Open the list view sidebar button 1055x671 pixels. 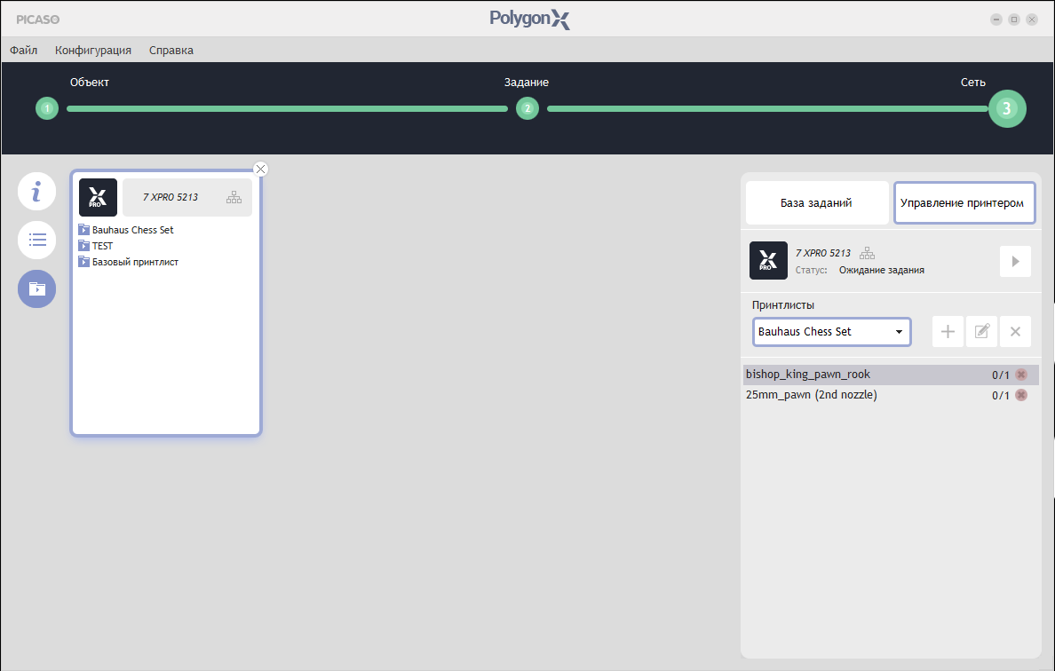[x=37, y=240]
